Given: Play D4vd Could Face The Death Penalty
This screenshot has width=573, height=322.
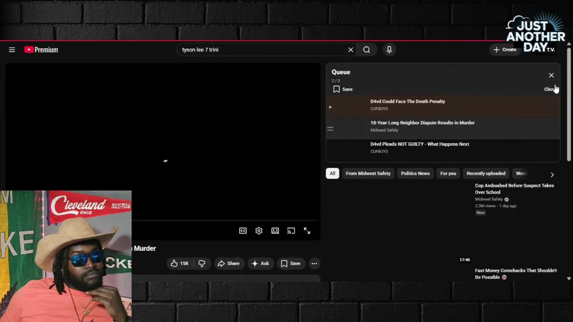Looking at the screenshot, I should 407,102.
